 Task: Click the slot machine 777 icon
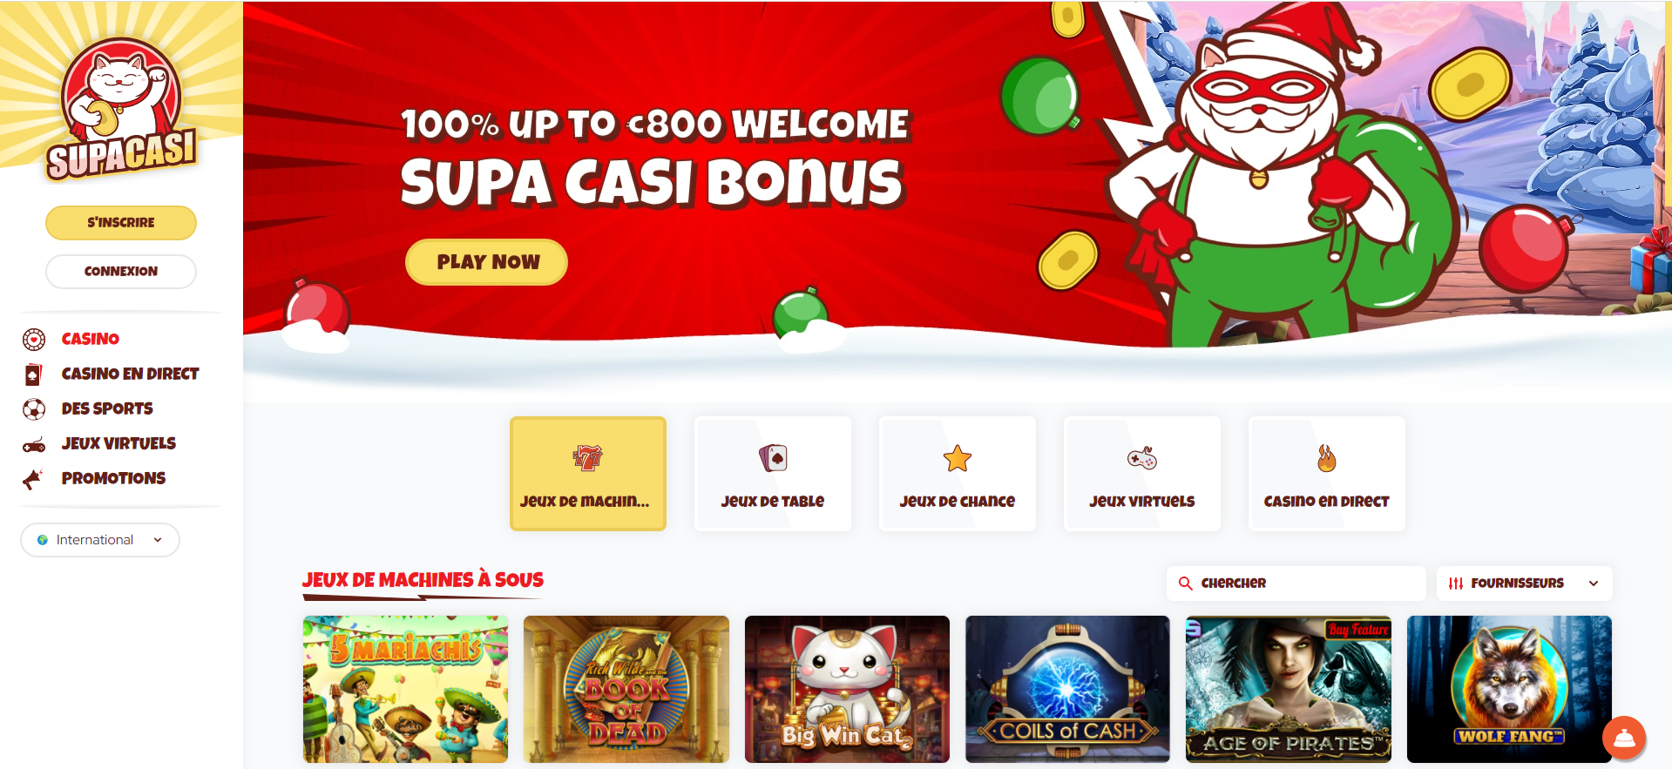(588, 457)
